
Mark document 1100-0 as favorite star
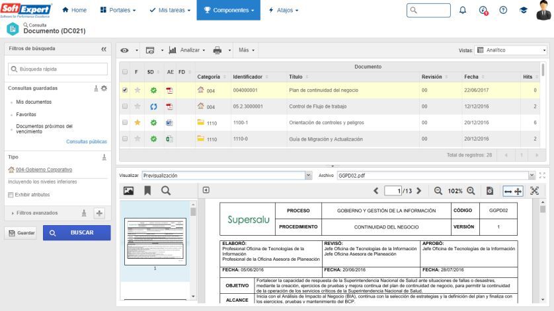click(x=138, y=139)
